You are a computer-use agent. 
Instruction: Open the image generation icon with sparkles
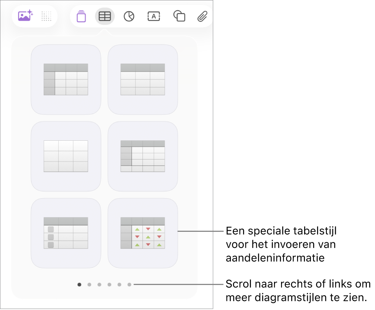[25, 16]
